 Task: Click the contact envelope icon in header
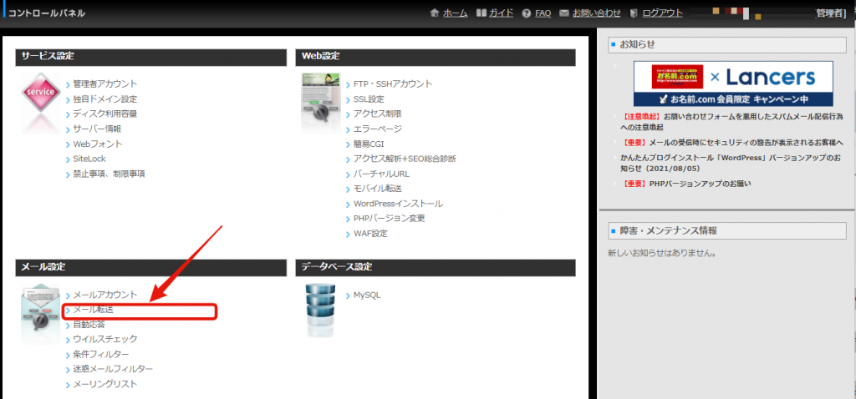pyautogui.click(x=564, y=13)
